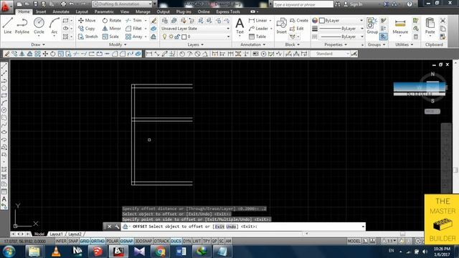Select the Circle tool
This screenshot has width=459, height=258.
point(39,26)
